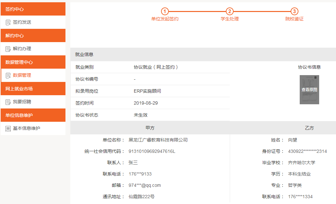The height and width of the screenshot is (204, 336).
Task: Click the 单位发起签约 step label
Action: pyautogui.click(x=165, y=19)
